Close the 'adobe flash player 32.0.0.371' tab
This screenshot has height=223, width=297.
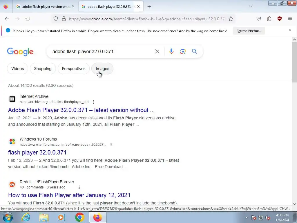click(x=138, y=6)
